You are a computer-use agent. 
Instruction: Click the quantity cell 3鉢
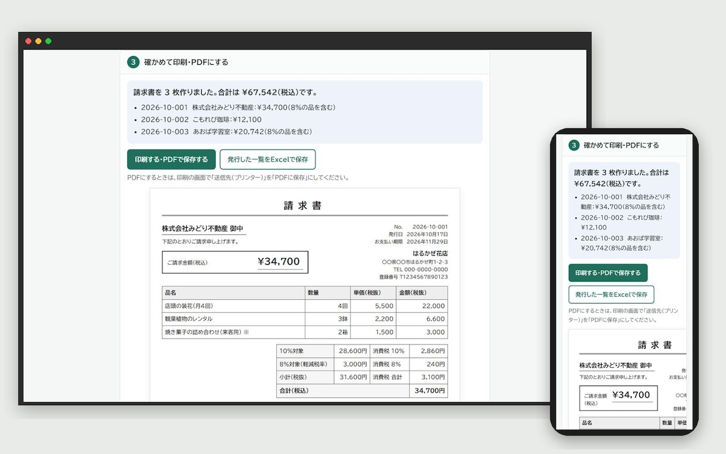[327, 319]
